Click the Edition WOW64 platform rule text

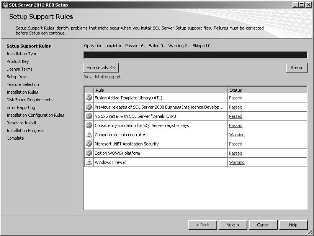point(117,153)
